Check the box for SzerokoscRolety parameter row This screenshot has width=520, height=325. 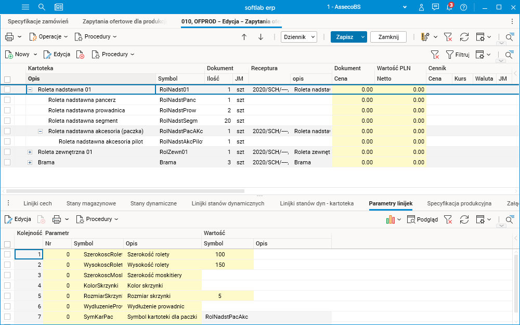(x=7, y=254)
